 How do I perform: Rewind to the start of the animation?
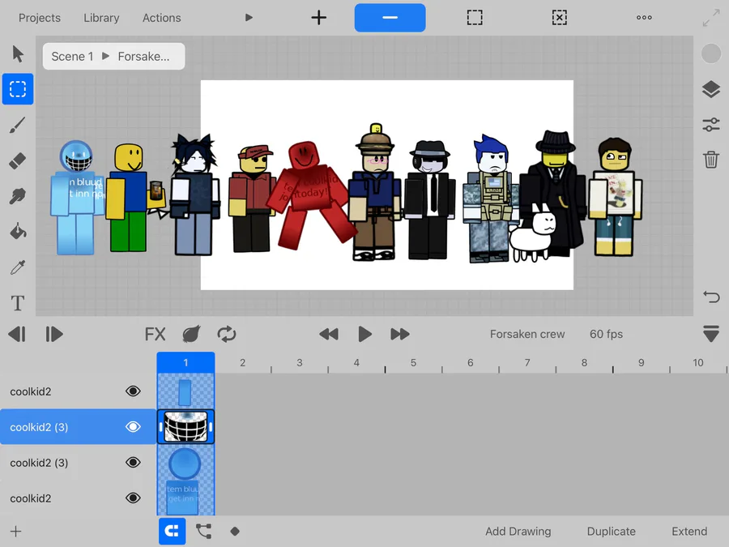click(x=329, y=334)
